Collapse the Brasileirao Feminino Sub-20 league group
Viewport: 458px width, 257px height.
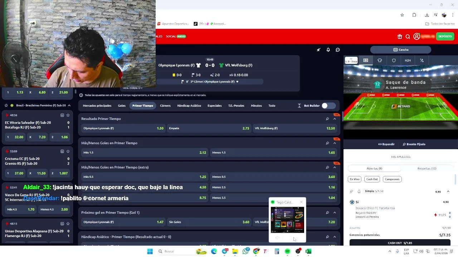69,106
